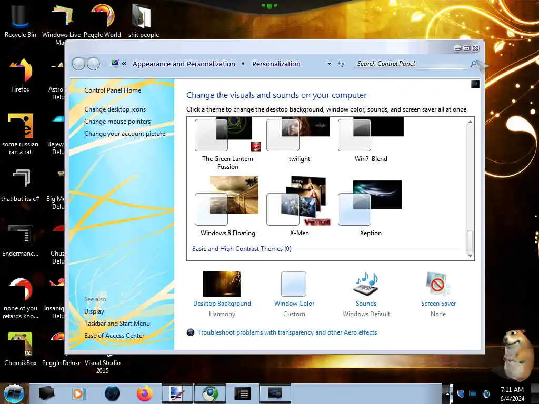This screenshot has height=404, width=539.
Task: Open the media player taskbar icon
Action: (x=78, y=393)
